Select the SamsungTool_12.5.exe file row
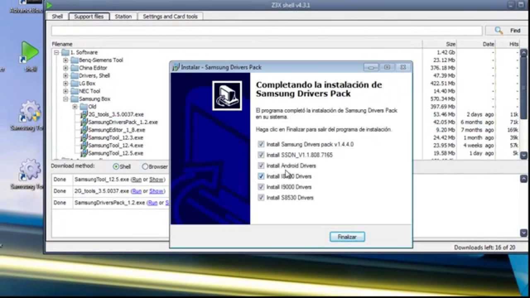 pyautogui.click(x=285, y=154)
